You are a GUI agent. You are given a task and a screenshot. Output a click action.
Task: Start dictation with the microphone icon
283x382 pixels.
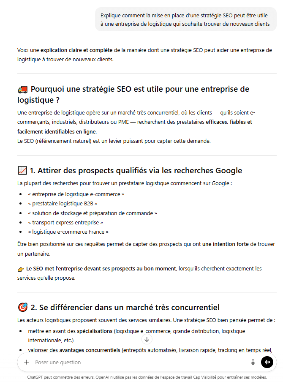click(253, 362)
